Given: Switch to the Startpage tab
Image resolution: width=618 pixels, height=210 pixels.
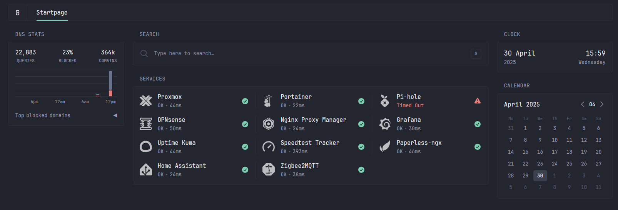Looking at the screenshot, I should tap(52, 13).
